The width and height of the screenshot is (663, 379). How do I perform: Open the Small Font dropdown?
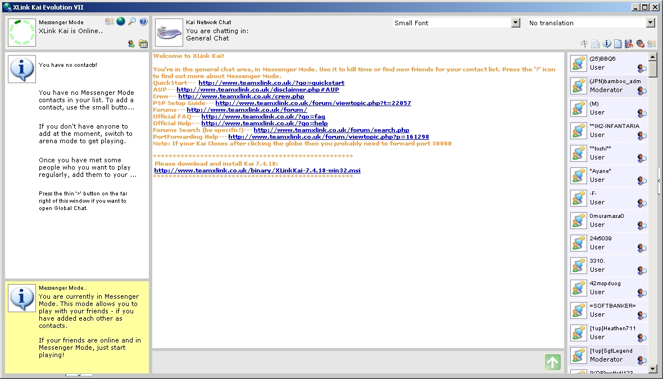coord(515,23)
